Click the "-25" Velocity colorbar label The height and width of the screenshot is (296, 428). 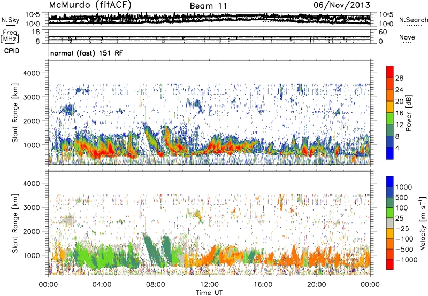[x=402, y=228]
